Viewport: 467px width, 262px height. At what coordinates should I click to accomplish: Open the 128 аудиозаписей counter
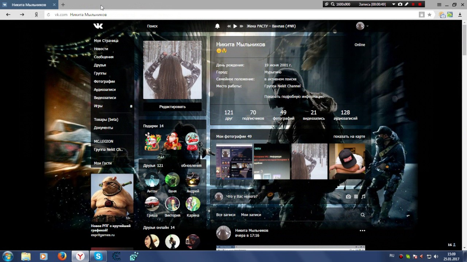tap(345, 115)
